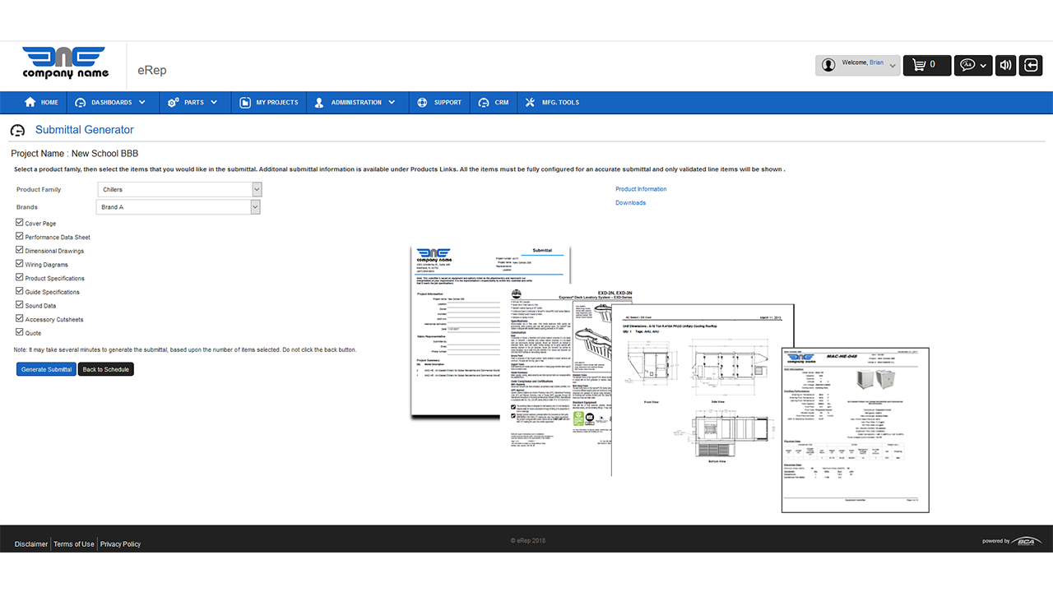Image resolution: width=1053 pixels, height=592 pixels.
Task: Disable the Product Specifications checkbox
Action: pos(20,278)
